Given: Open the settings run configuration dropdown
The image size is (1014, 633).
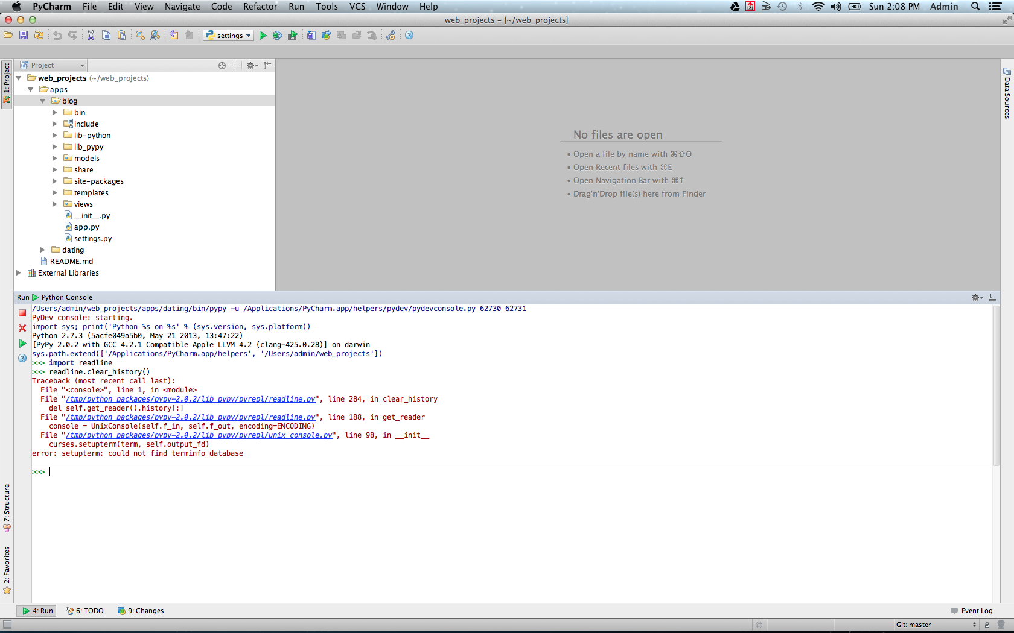Looking at the screenshot, I should 228,35.
